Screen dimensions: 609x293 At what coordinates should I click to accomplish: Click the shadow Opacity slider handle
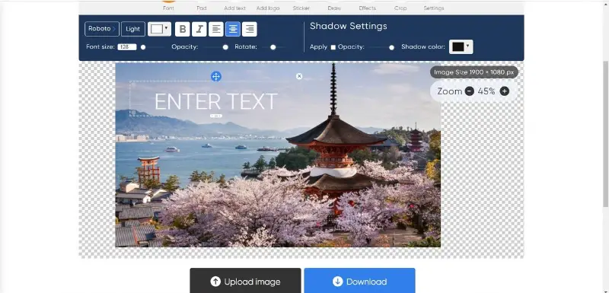click(x=391, y=47)
